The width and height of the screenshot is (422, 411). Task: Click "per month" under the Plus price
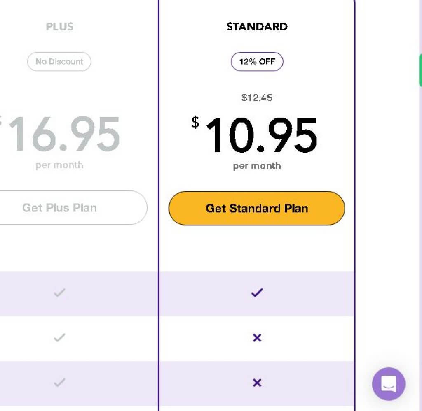coord(59,165)
